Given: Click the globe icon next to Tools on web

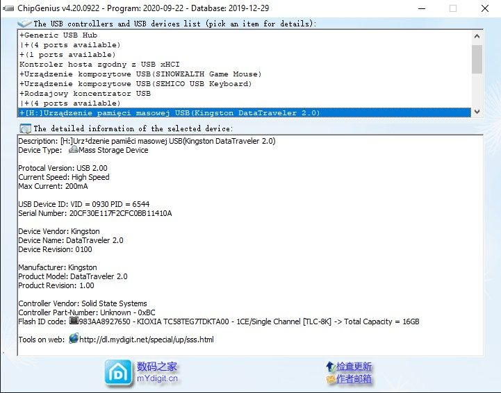Looking at the screenshot, I should click(x=74, y=338).
